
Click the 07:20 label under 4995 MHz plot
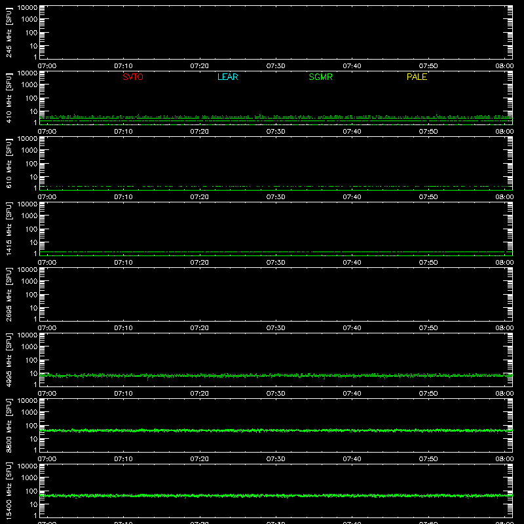coord(200,394)
